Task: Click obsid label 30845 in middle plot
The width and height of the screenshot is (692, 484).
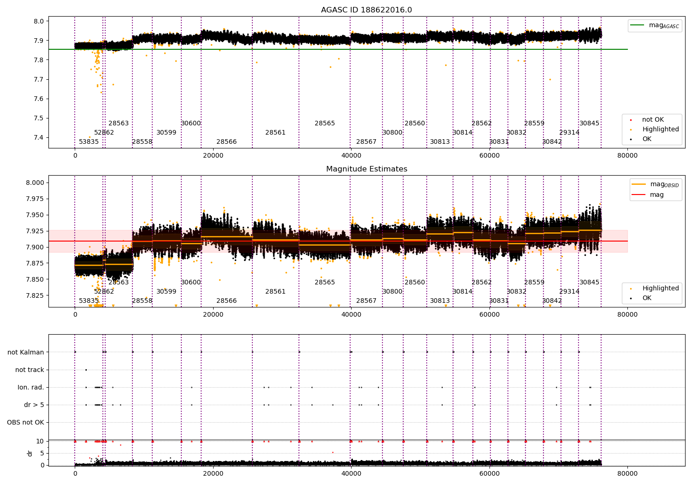Action: [x=590, y=283]
